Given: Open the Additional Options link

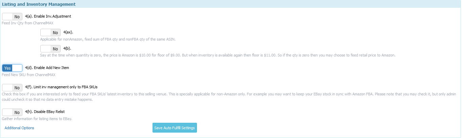Looking at the screenshot, I should tap(19, 128).
